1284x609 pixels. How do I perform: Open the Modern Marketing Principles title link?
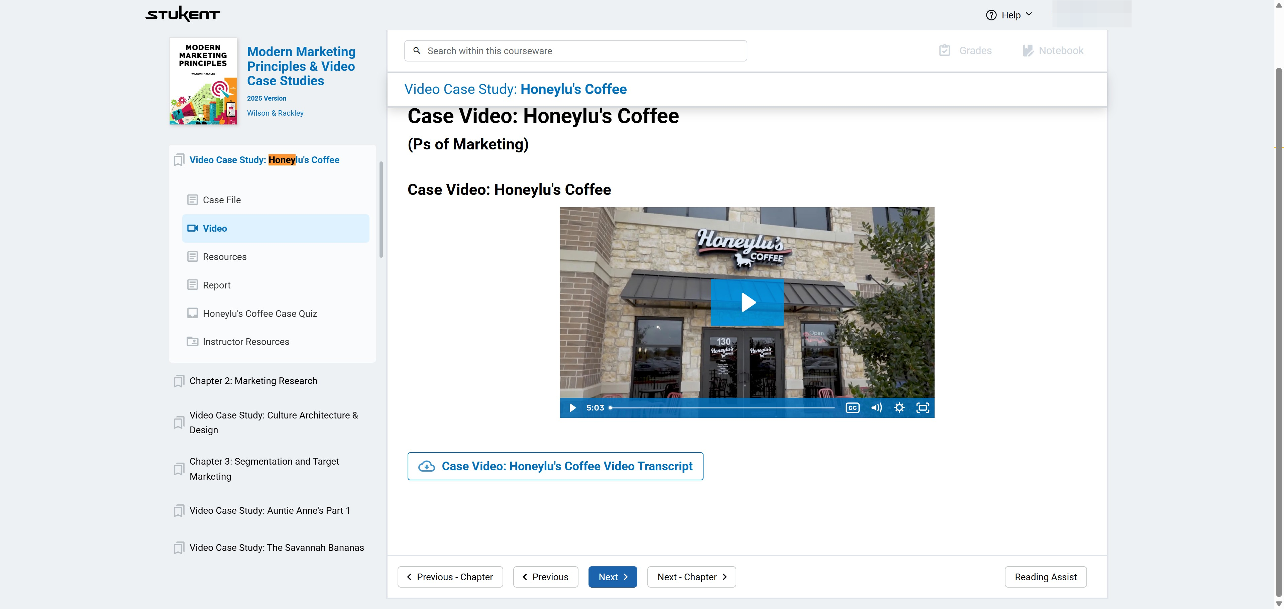click(301, 66)
